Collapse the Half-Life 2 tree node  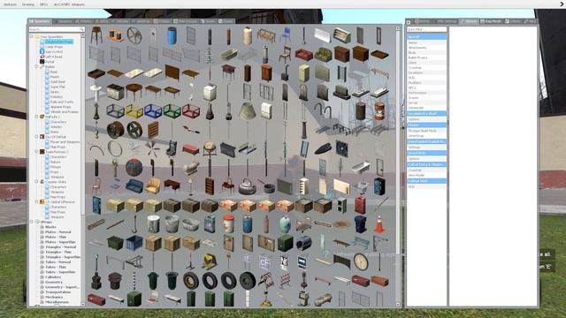36,117
